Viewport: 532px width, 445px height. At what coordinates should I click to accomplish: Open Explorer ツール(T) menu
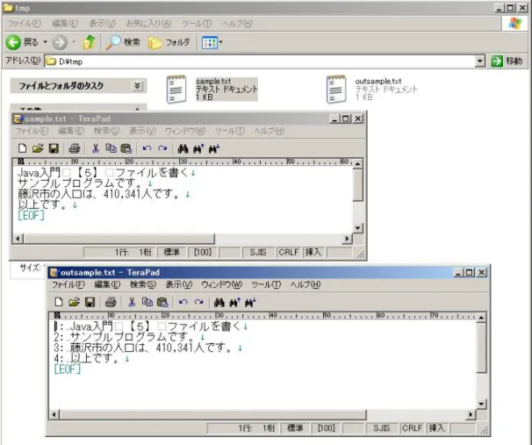197,24
